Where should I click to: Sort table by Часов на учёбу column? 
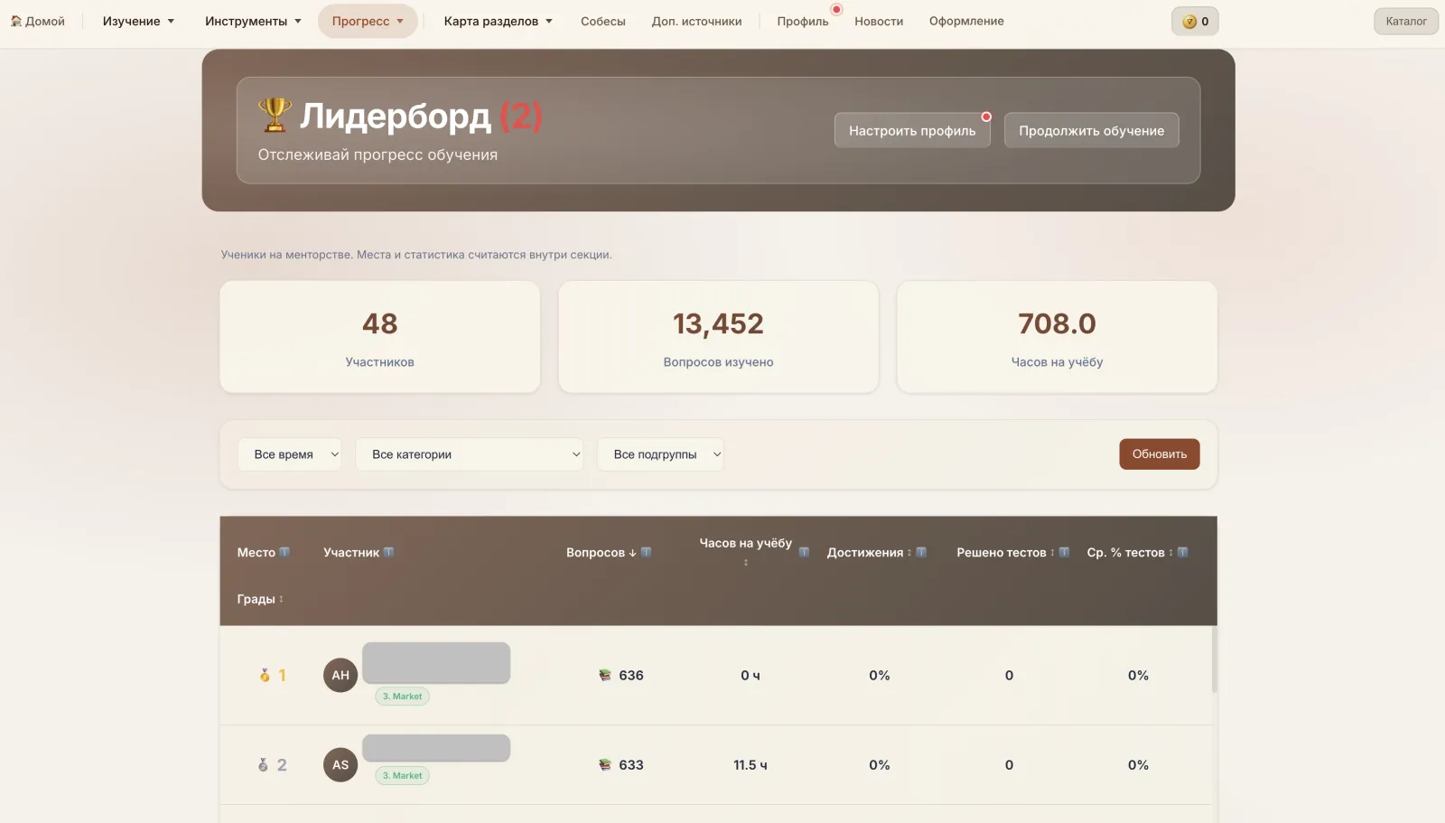(x=745, y=551)
